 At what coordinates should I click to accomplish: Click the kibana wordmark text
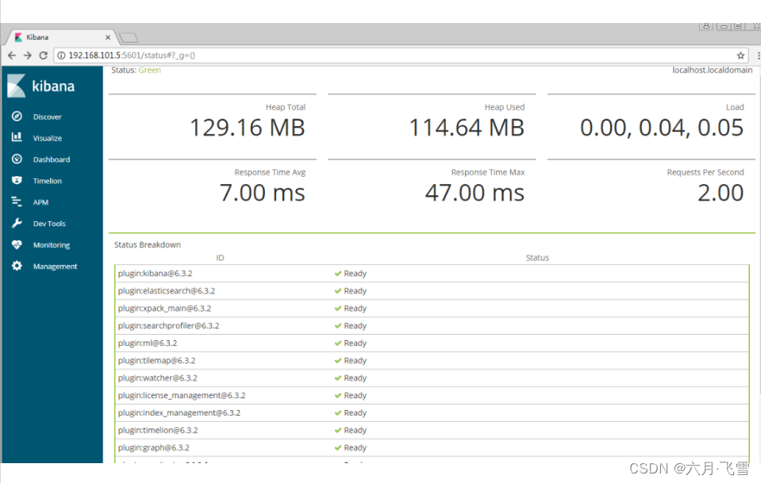pyautogui.click(x=53, y=86)
